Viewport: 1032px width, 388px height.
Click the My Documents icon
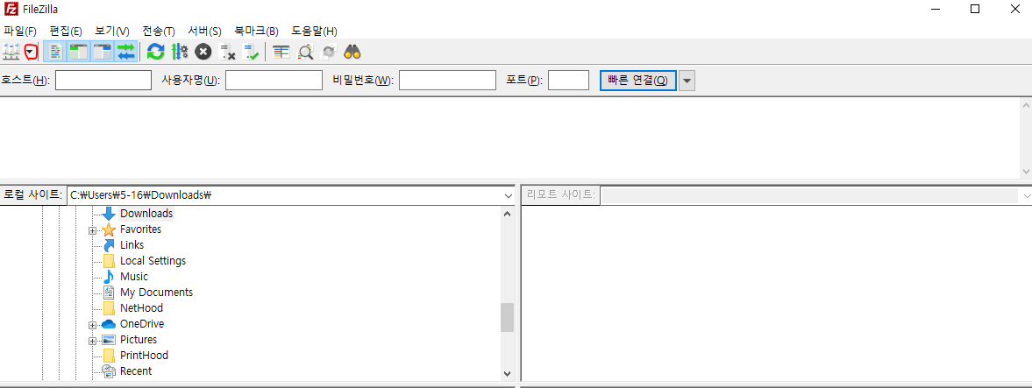pos(110,293)
